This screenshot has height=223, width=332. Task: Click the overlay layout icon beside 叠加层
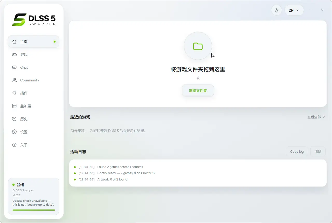(15, 106)
